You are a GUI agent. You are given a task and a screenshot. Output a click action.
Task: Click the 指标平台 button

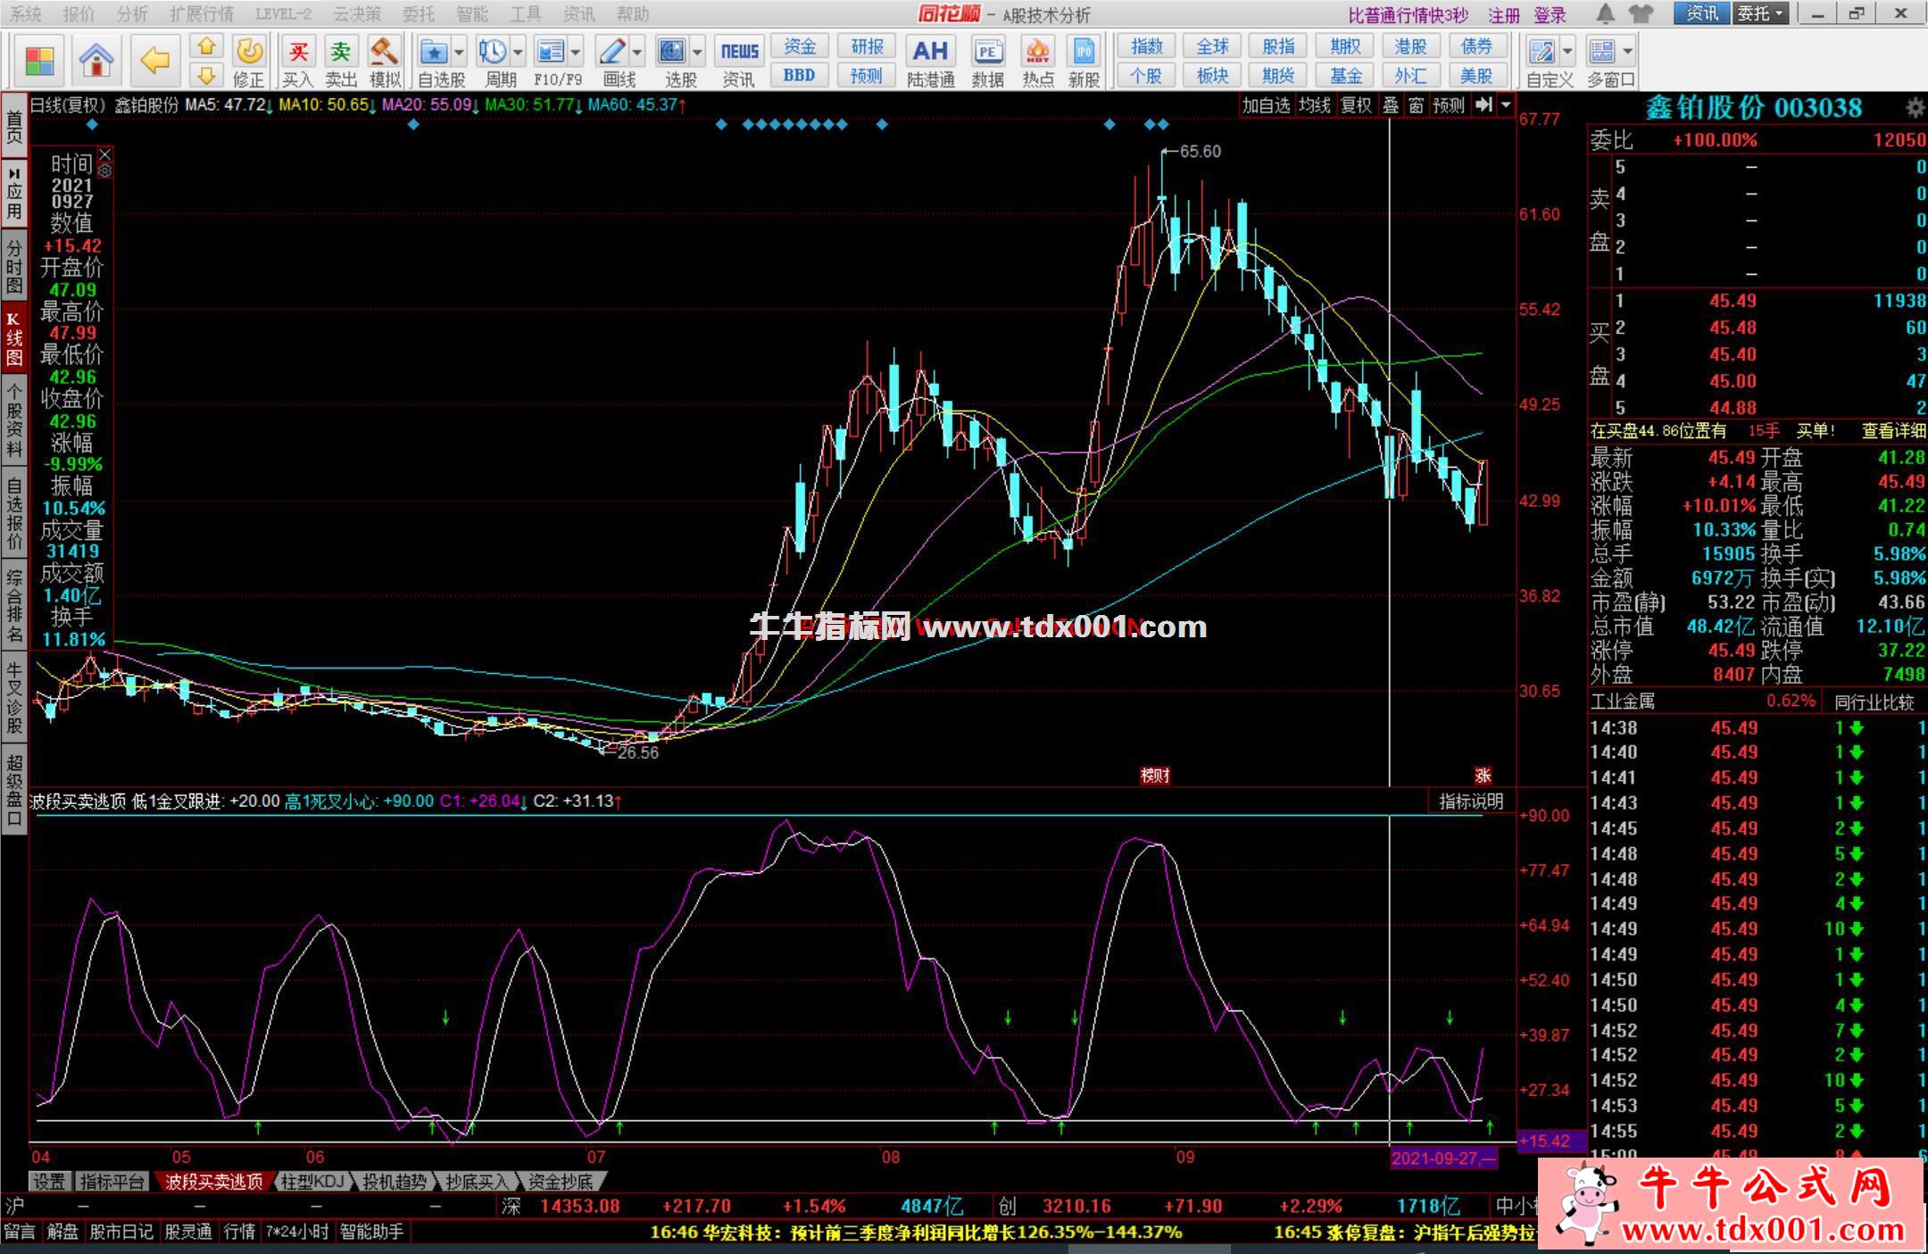pyautogui.click(x=112, y=1182)
